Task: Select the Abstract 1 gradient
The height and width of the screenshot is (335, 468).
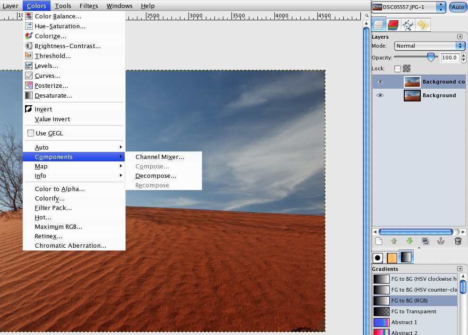Action: (x=404, y=322)
